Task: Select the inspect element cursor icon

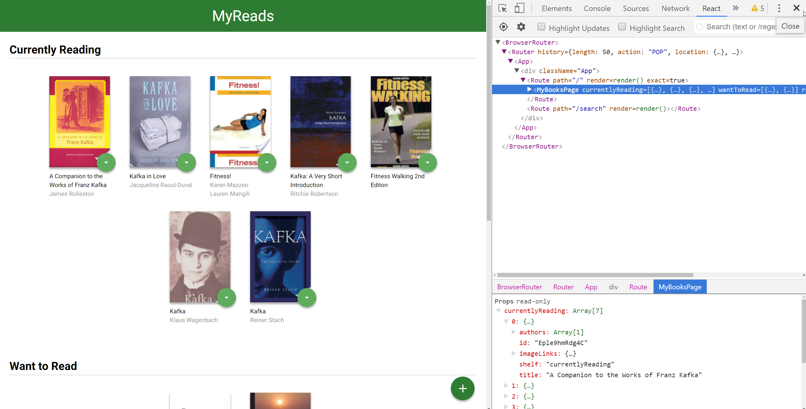Action: 503,8
